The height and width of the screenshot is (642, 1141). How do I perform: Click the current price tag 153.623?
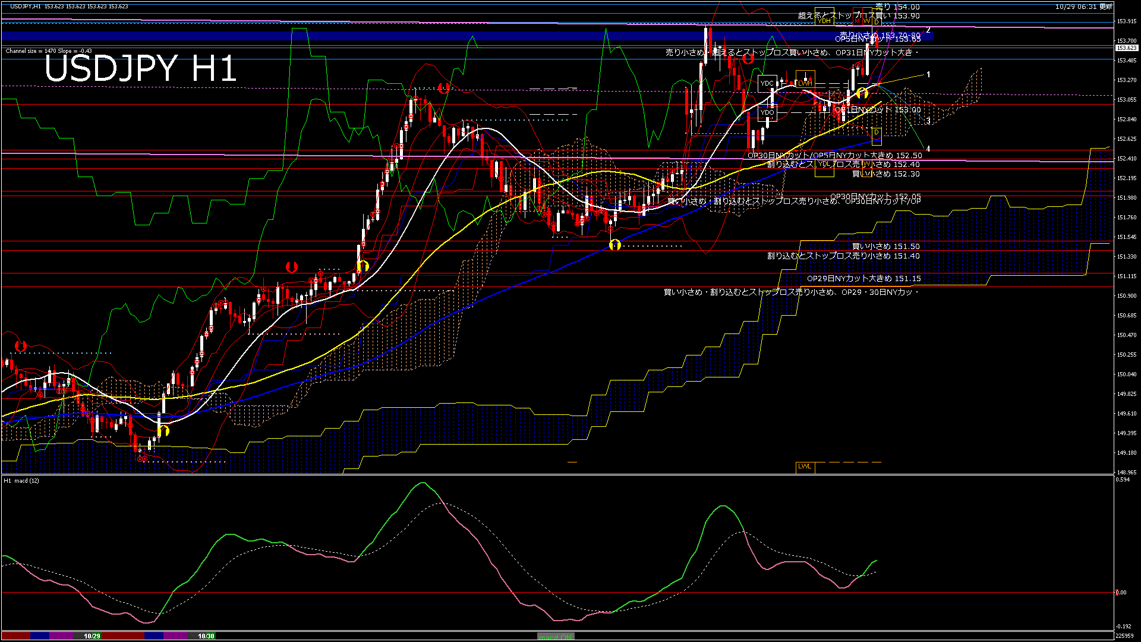coord(1126,48)
